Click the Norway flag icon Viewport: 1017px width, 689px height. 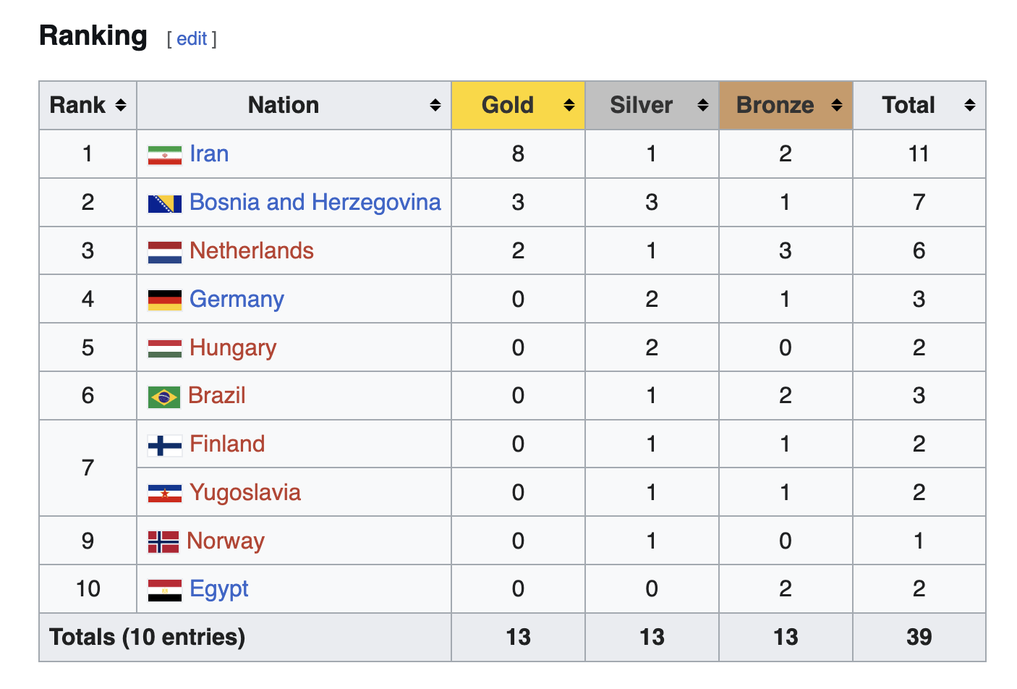(163, 541)
